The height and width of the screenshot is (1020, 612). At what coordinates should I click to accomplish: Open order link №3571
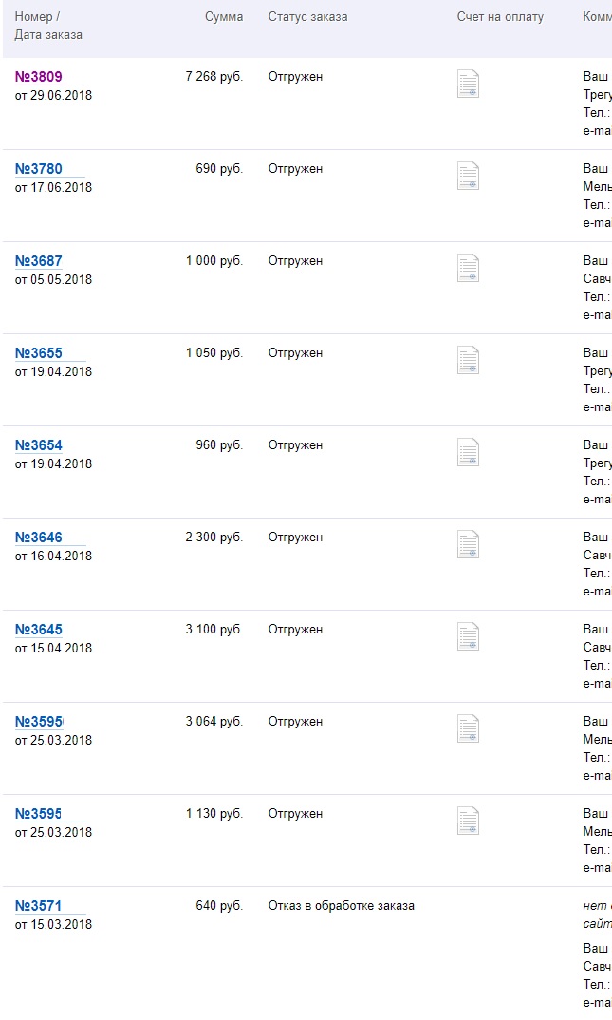pyautogui.click(x=38, y=906)
